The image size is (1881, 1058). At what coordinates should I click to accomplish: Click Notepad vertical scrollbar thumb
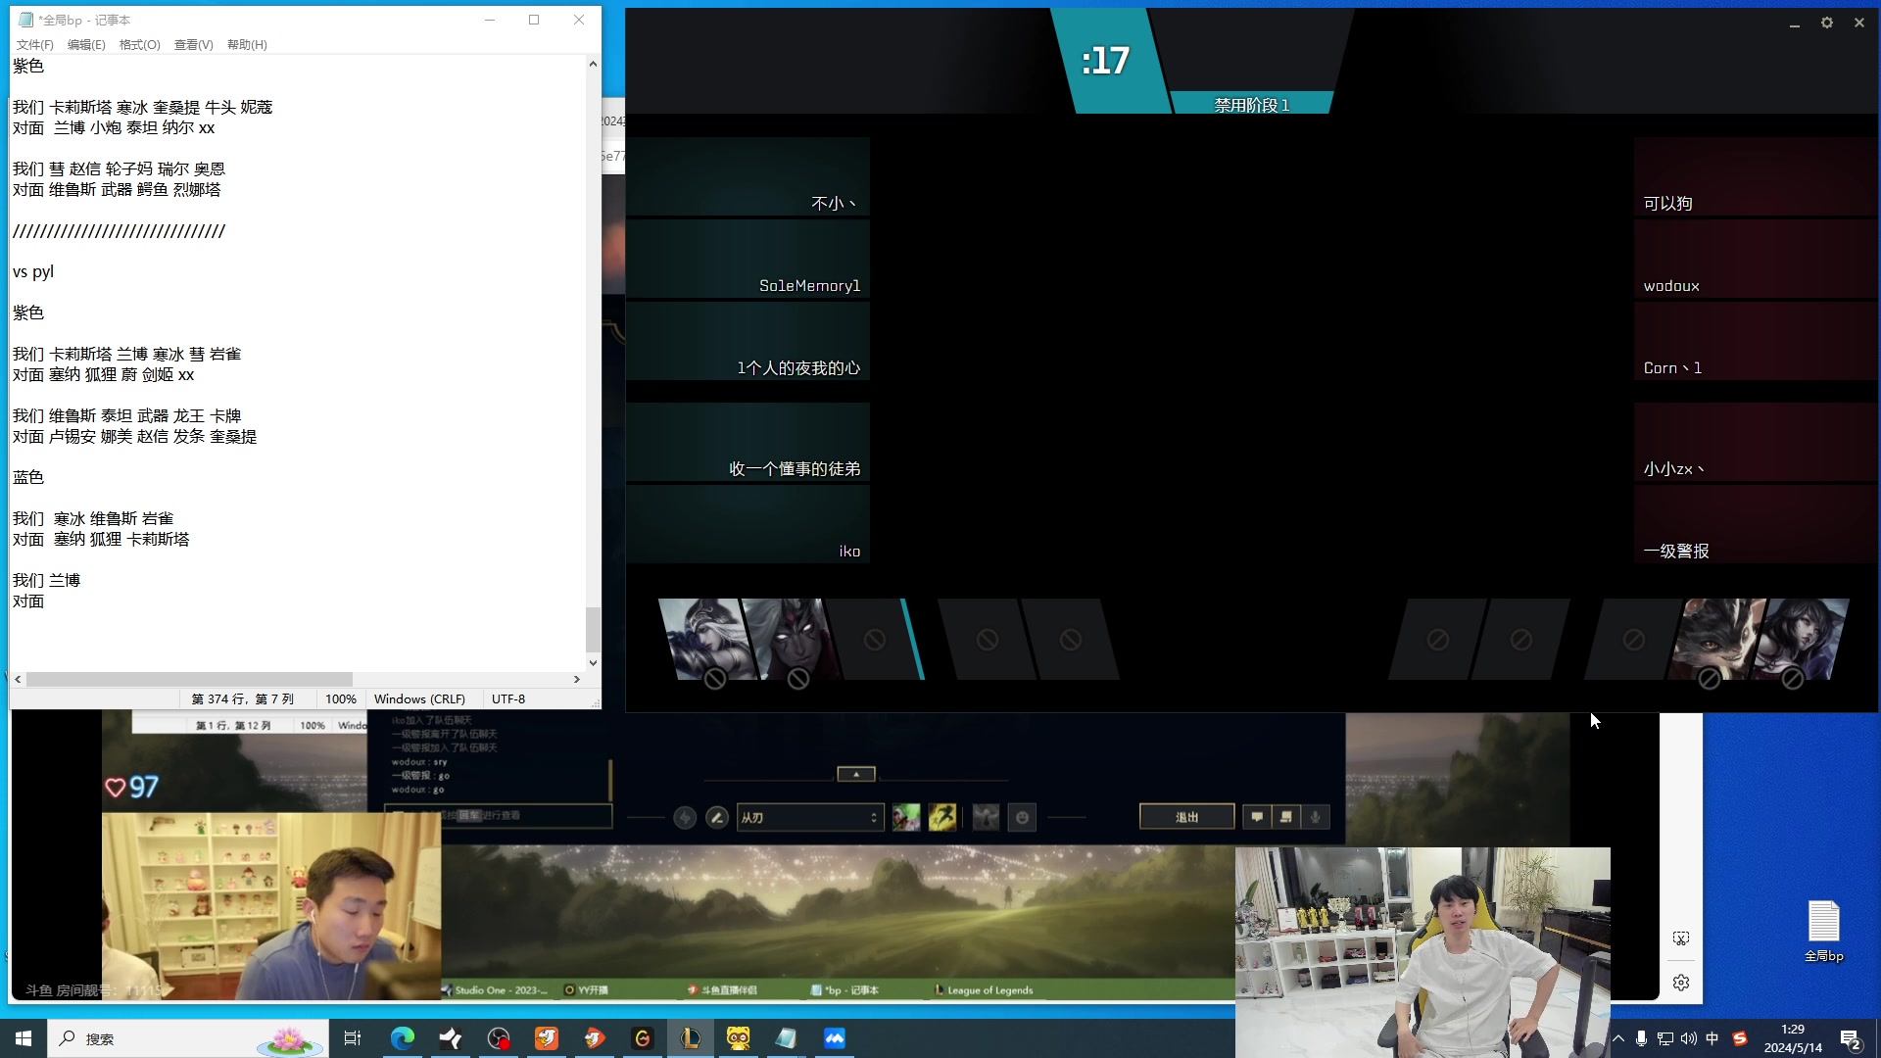click(593, 629)
